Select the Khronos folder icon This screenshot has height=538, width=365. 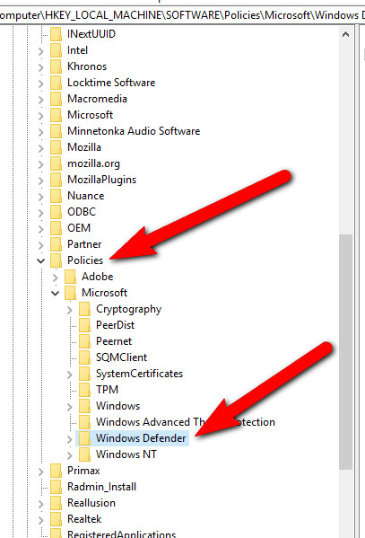56,66
